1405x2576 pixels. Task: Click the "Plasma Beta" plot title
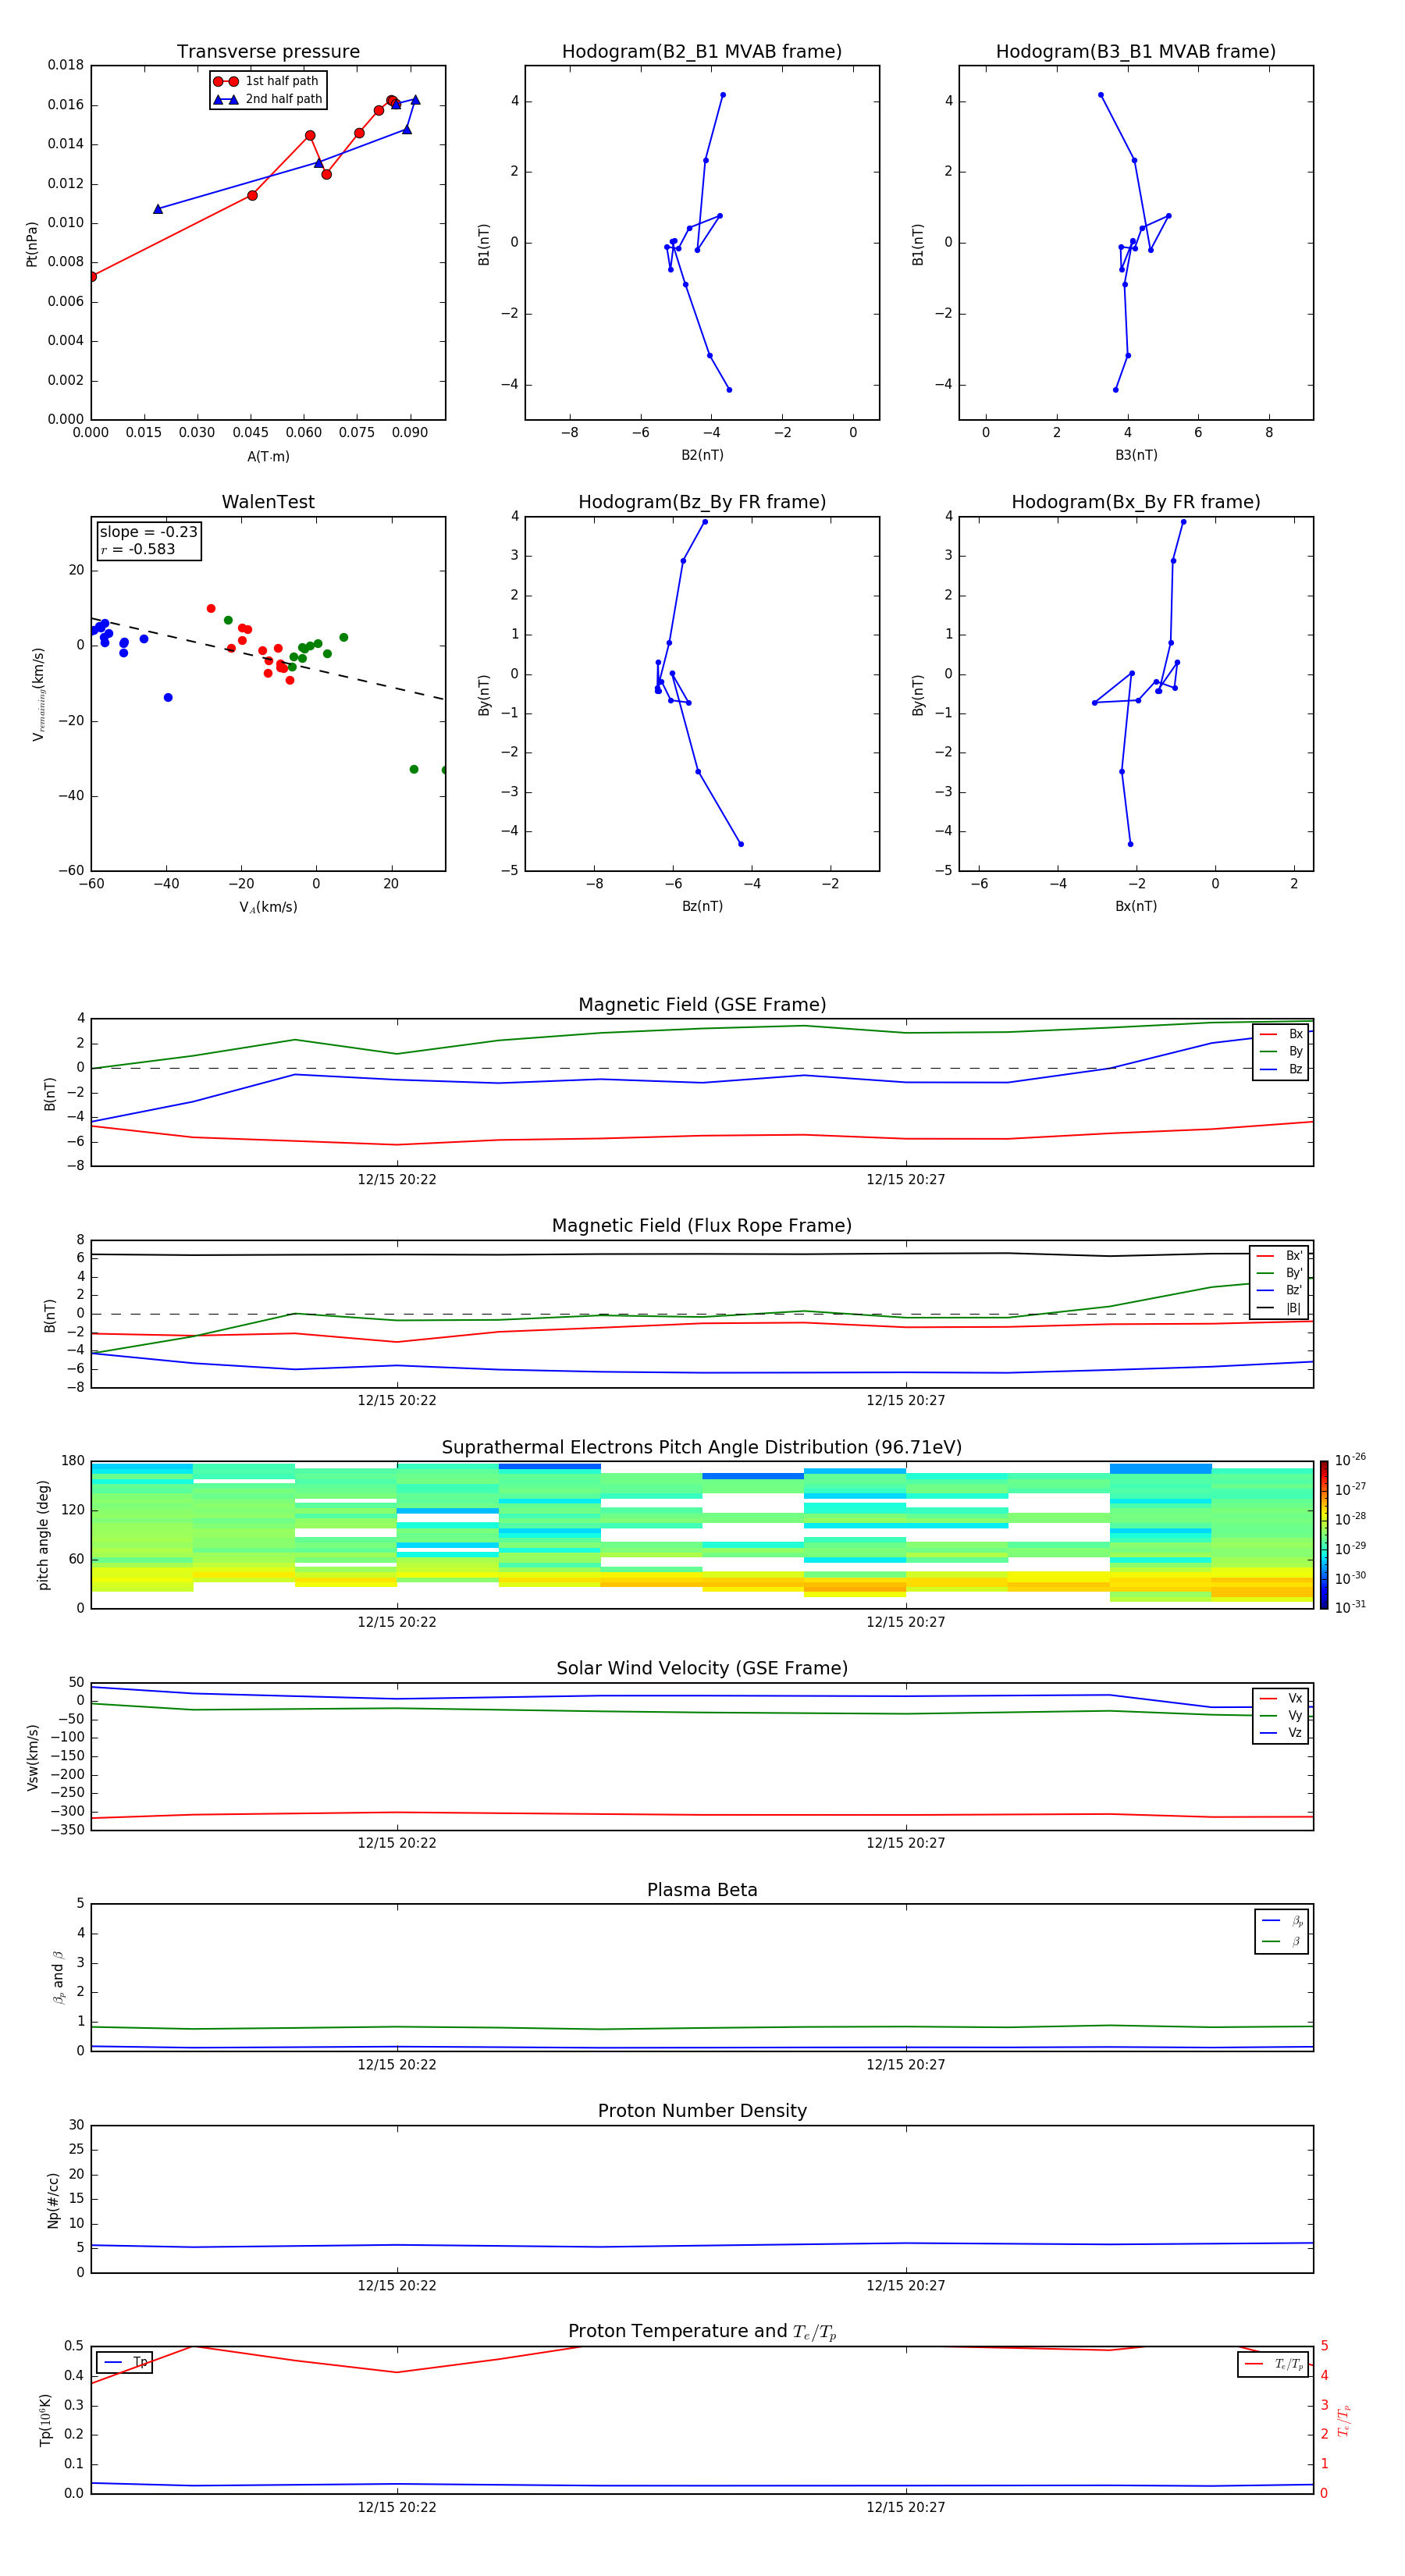coord(702,1890)
